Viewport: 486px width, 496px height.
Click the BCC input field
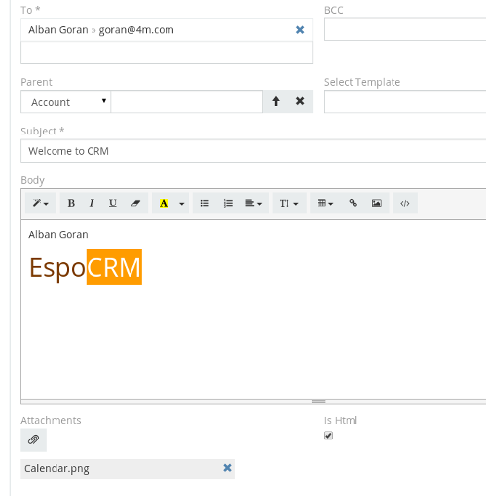405,29
